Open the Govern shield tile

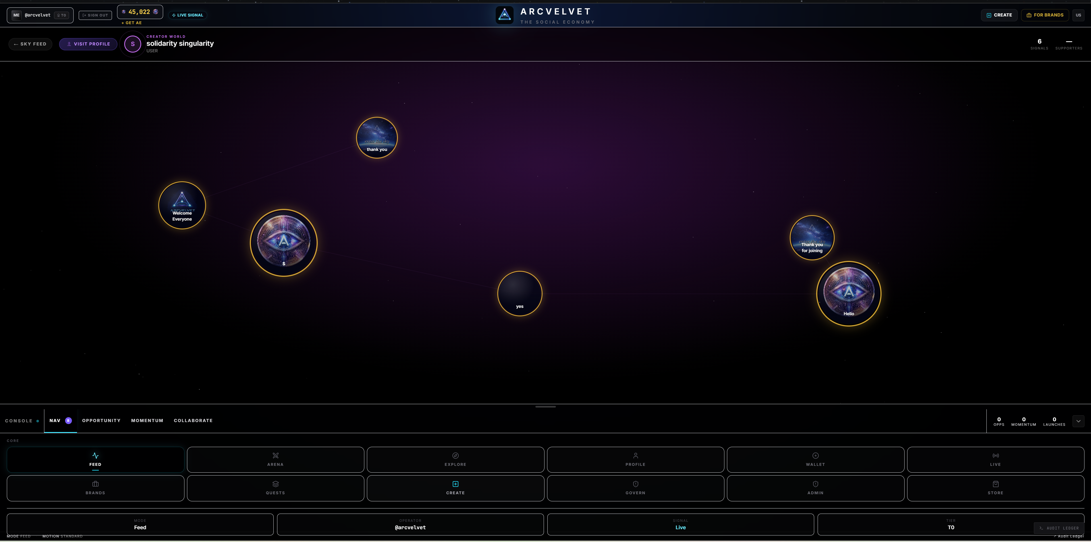pos(635,488)
